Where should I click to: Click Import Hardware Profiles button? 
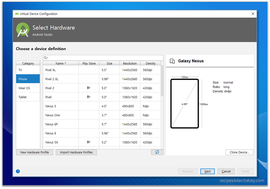point(76,152)
